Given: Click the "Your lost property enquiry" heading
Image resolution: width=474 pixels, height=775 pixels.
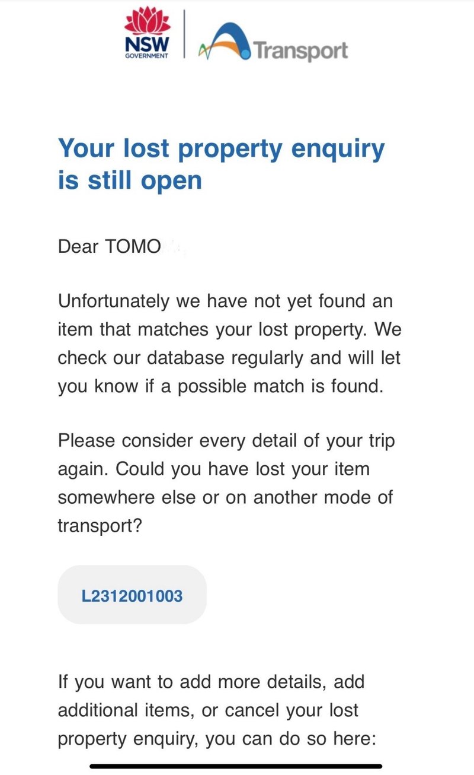Looking at the screenshot, I should tap(221, 148).
